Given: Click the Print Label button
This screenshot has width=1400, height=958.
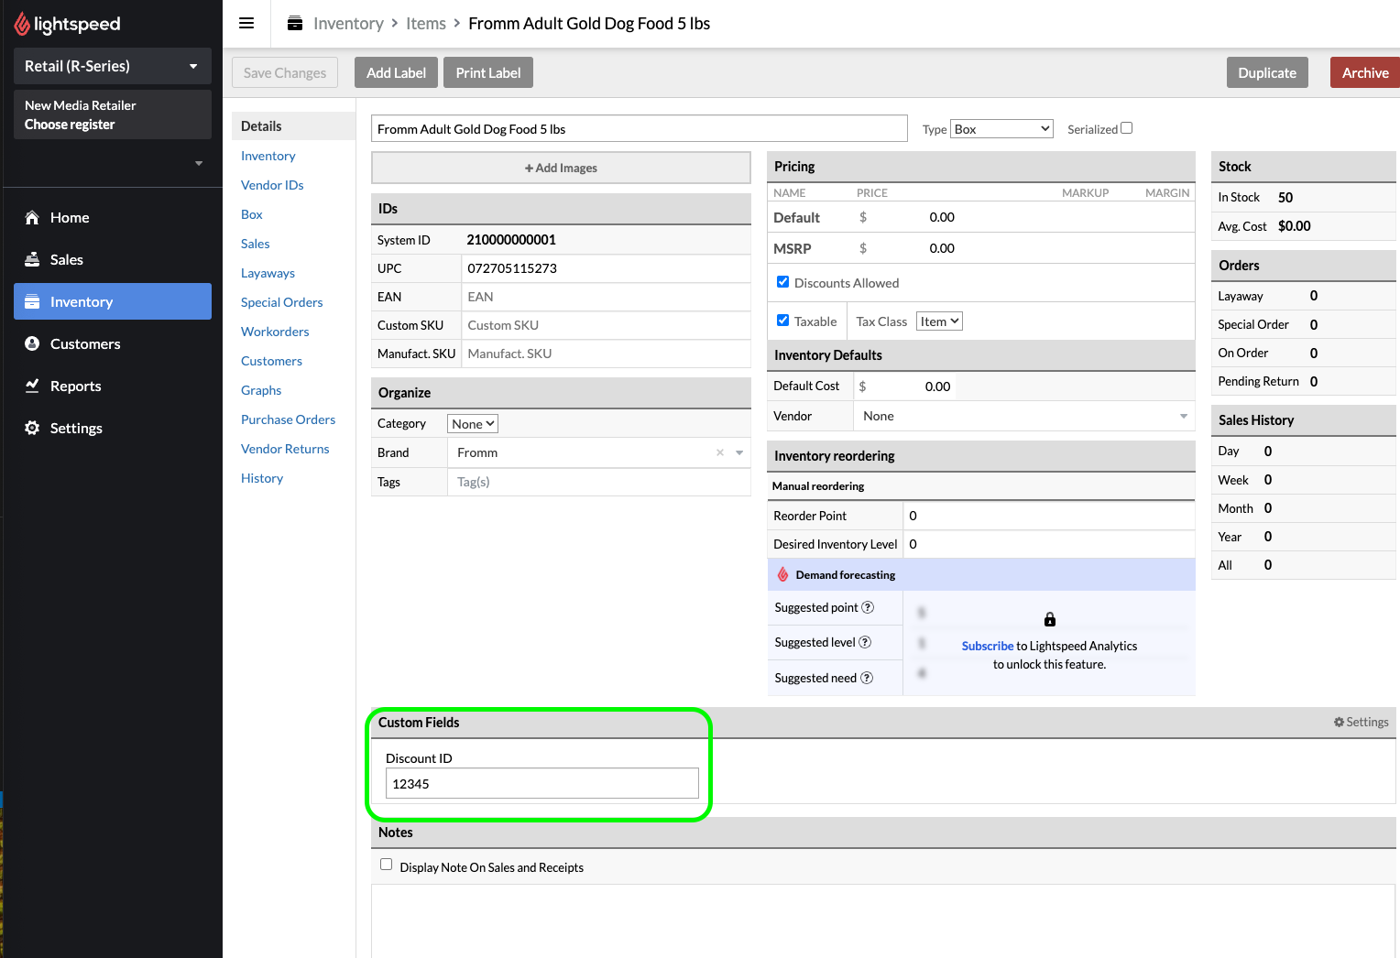Looking at the screenshot, I should coord(488,72).
